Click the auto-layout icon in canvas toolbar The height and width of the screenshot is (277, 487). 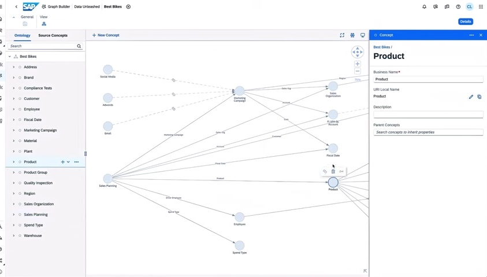352,35
